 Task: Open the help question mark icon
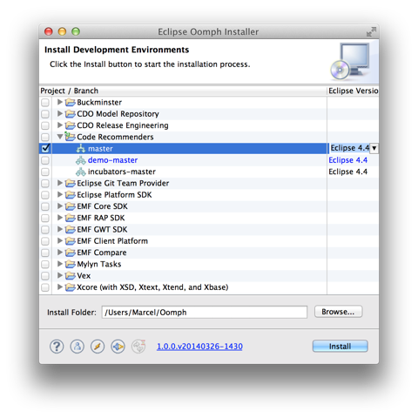(x=57, y=347)
